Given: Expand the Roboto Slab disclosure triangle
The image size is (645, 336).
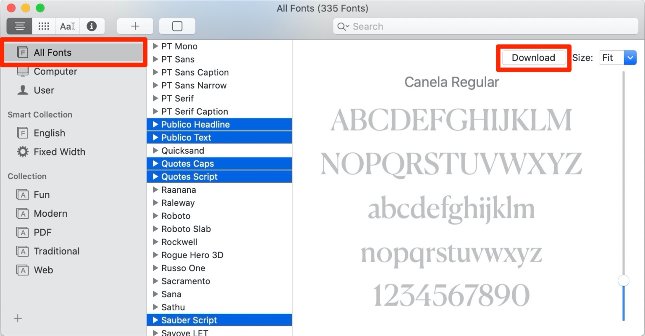Looking at the screenshot, I should tap(156, 229).
